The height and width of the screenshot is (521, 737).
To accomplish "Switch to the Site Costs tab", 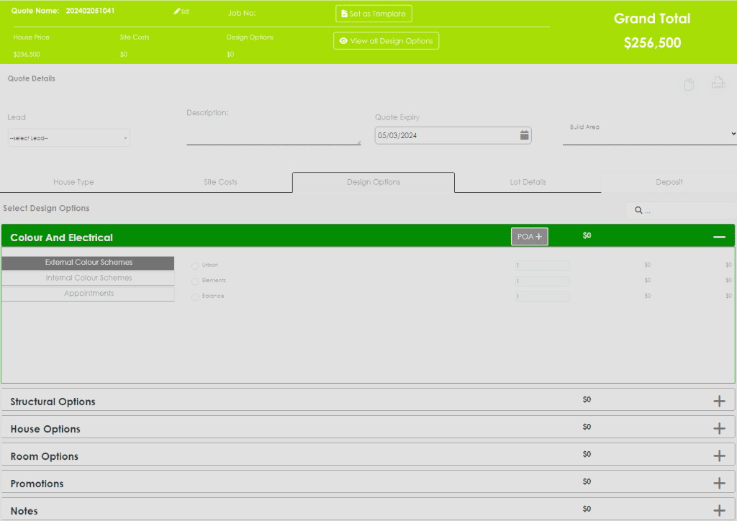I will coord(220,182).
